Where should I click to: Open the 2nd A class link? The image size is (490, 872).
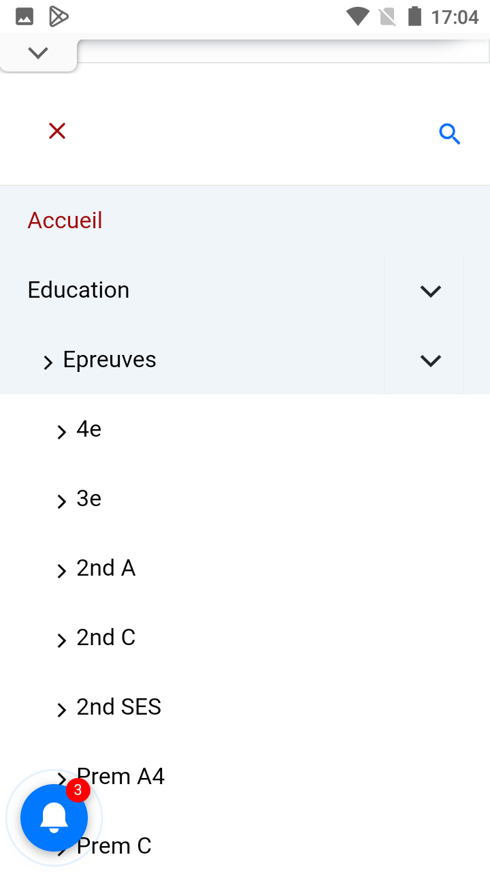point(105,568)
